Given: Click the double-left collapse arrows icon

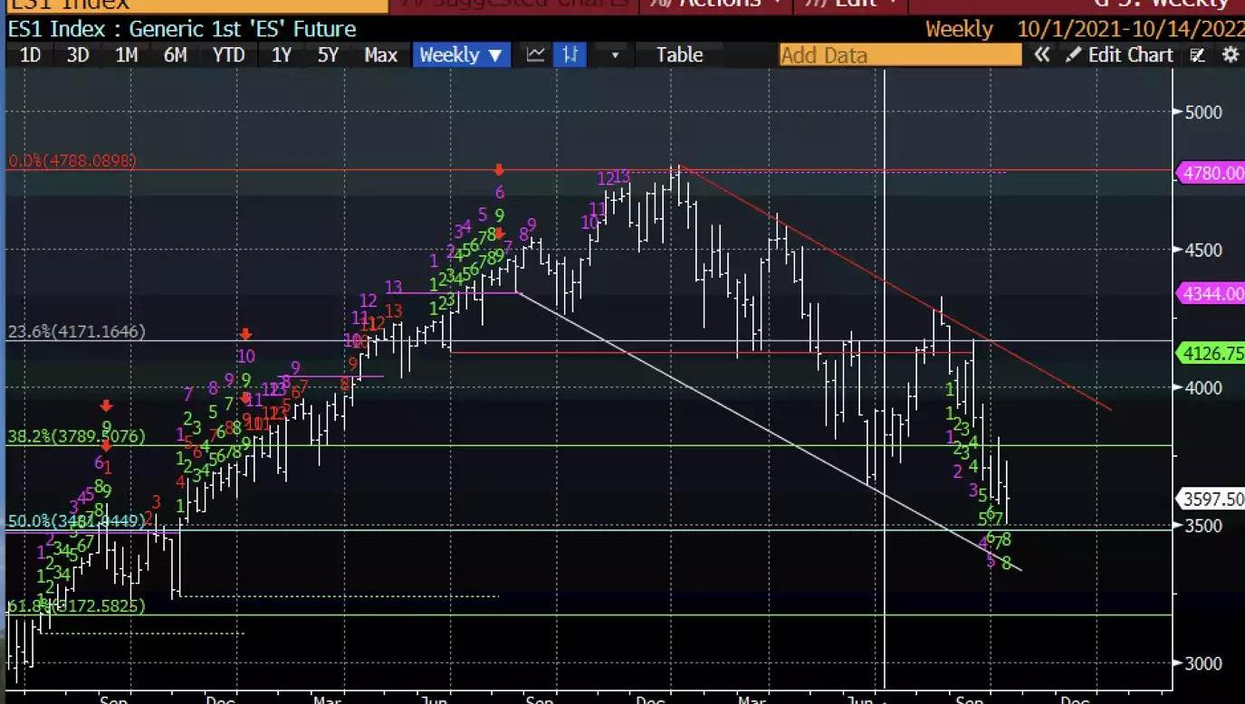Looking at the screenshot, I should [x=1042, y=55].
